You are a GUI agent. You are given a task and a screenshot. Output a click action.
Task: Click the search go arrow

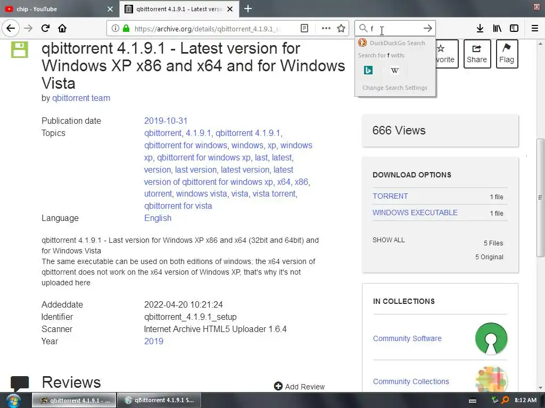pos(428,28)
